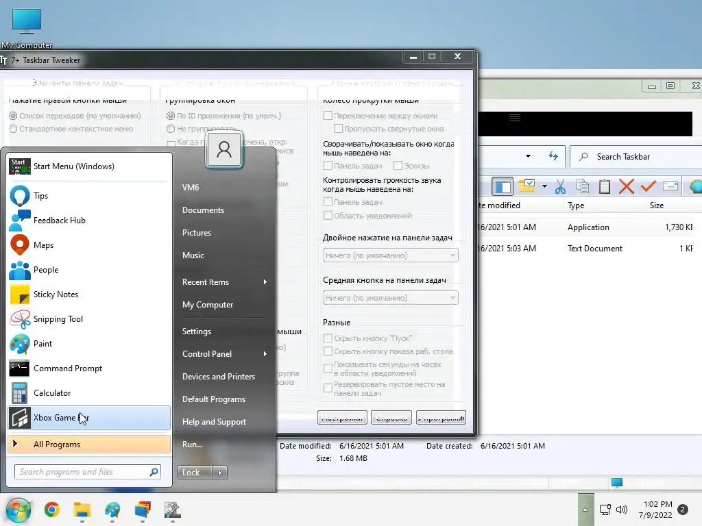Click the search magnifier in start menu

click(x=154, y=472)
